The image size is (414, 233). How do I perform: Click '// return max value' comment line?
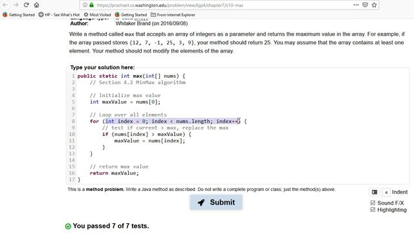coord(119,167)
